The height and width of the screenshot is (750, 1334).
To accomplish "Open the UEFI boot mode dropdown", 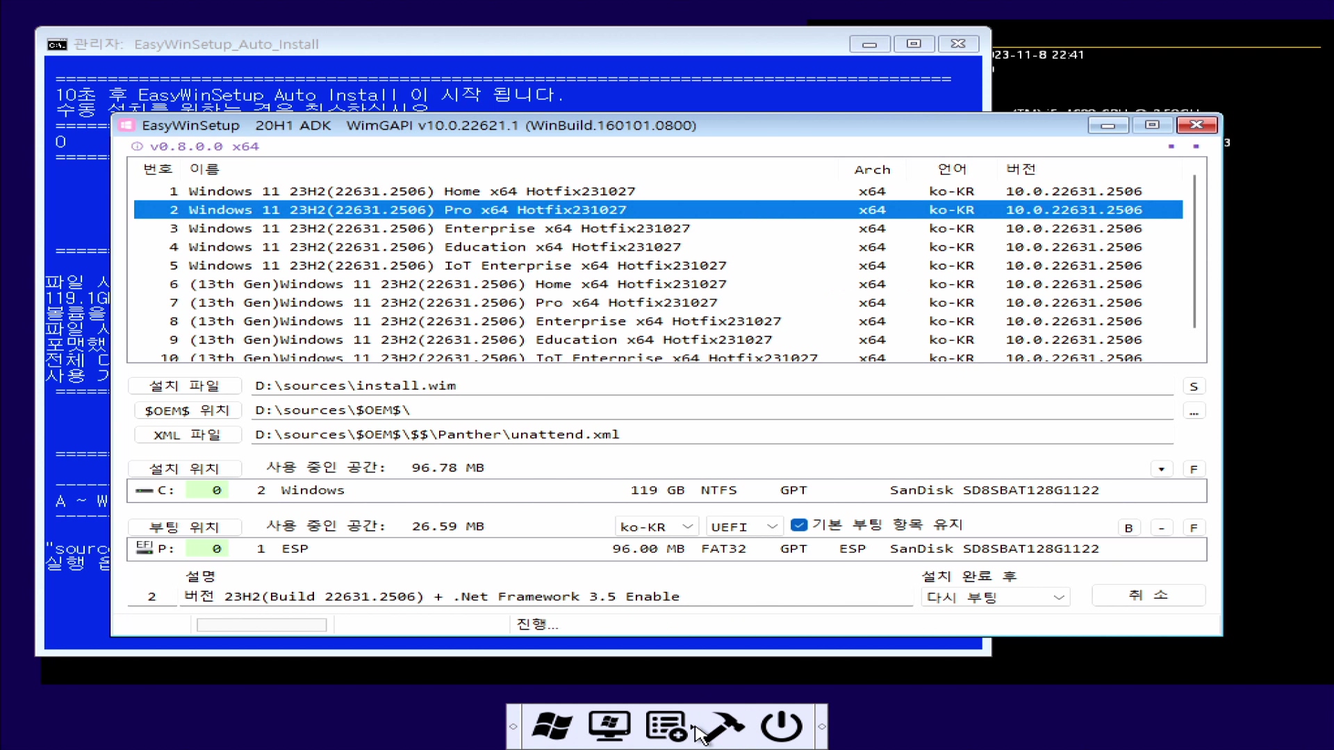I will [744, 527].
